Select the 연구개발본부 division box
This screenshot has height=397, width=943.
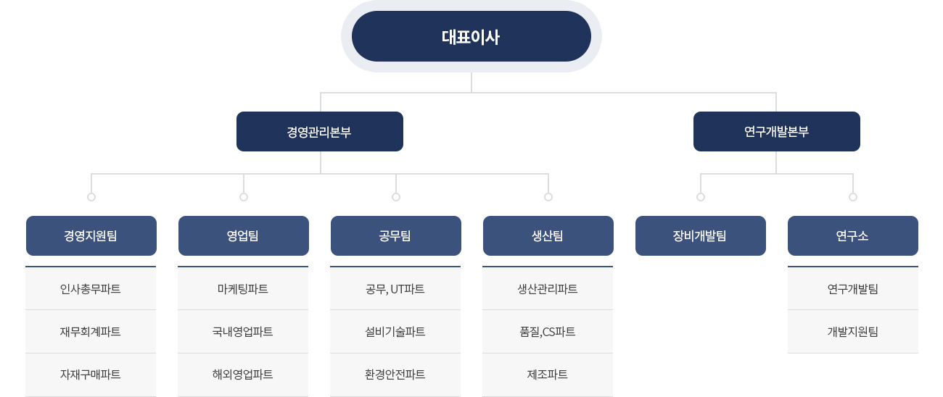point(777,131)
